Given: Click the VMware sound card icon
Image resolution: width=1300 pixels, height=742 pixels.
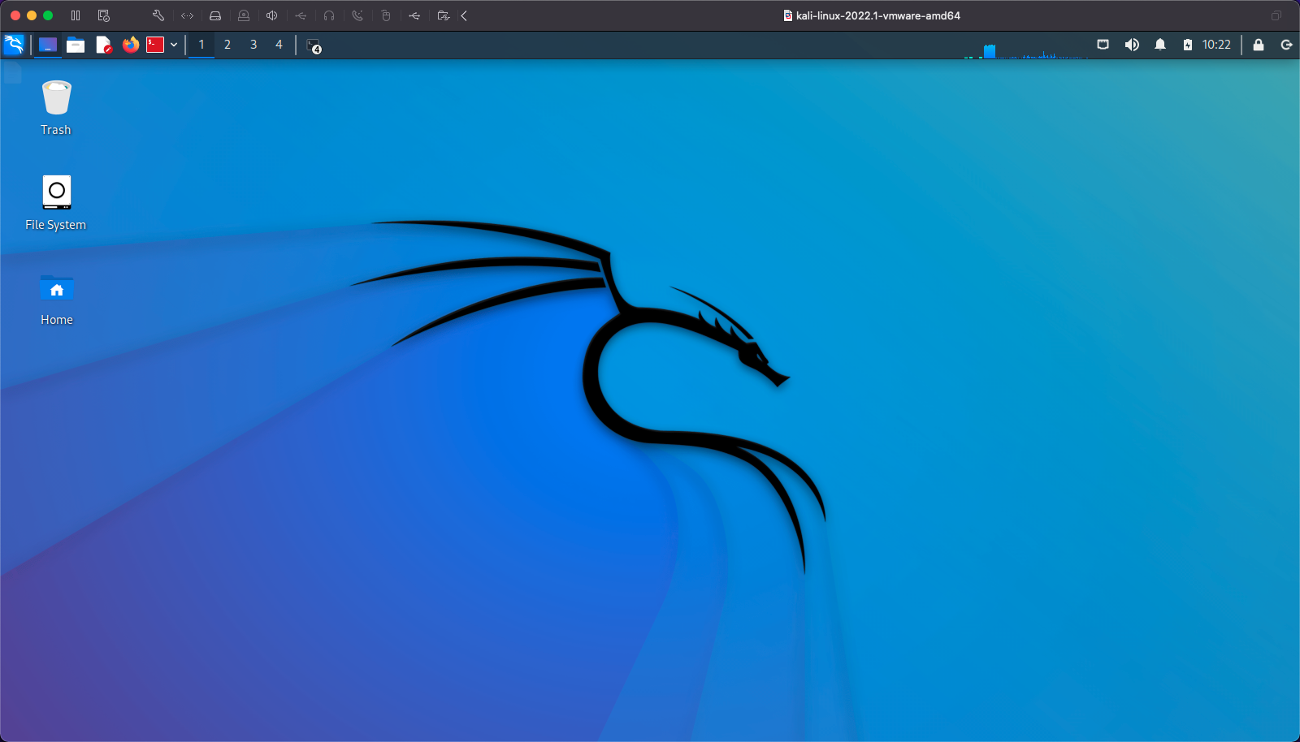Looking at the screenshot, I should (272, 15).
